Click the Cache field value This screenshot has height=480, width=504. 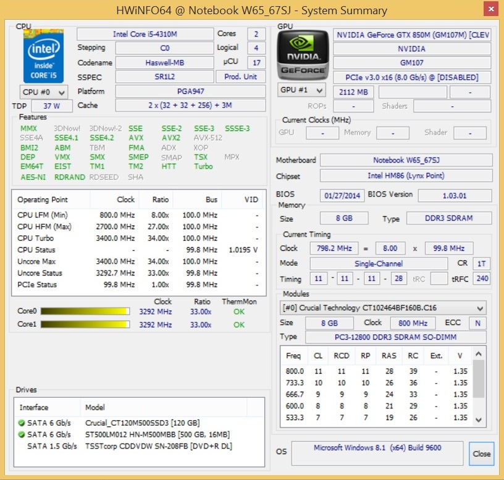click(x=191, y=106)
